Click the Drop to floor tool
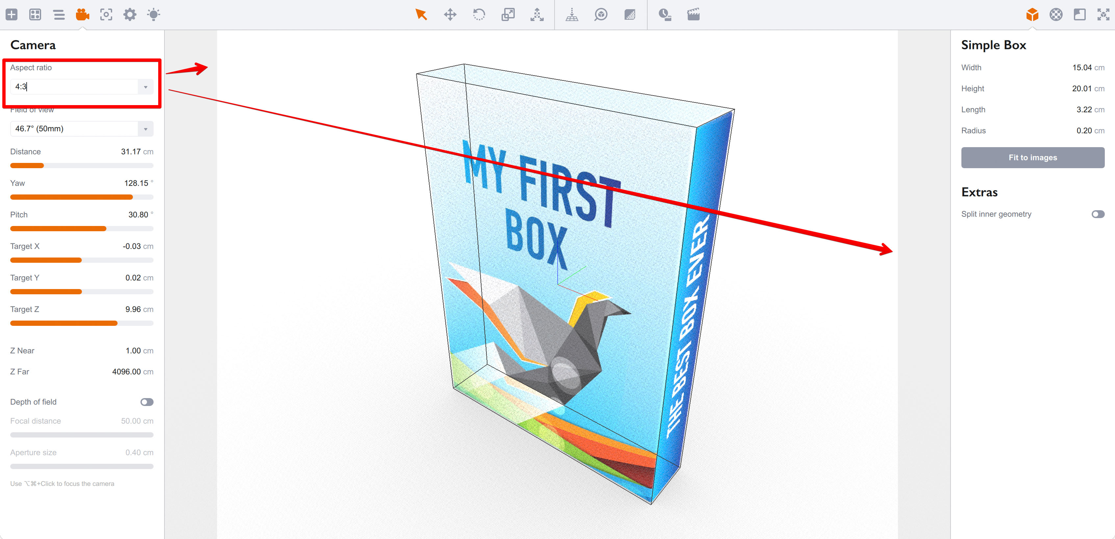This screenshot has height=539, width=1115. click(571, 15)
